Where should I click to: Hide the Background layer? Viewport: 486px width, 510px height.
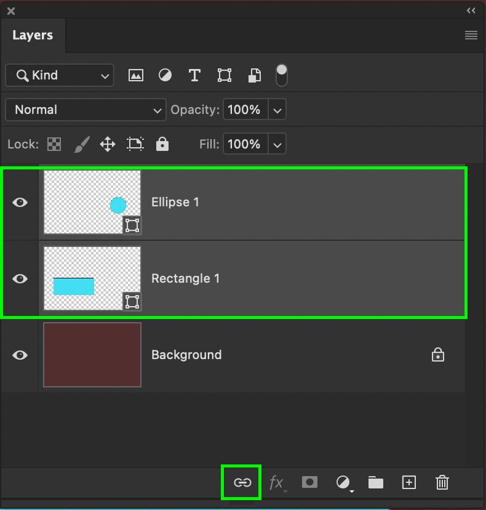point(20,355)
